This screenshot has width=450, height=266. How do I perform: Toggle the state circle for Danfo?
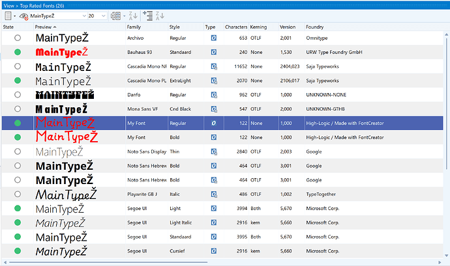pyautogui.click(x=18, y=95)
